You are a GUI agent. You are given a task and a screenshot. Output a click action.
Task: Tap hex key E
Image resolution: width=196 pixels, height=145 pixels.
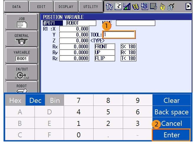click(x=49, y=123)
